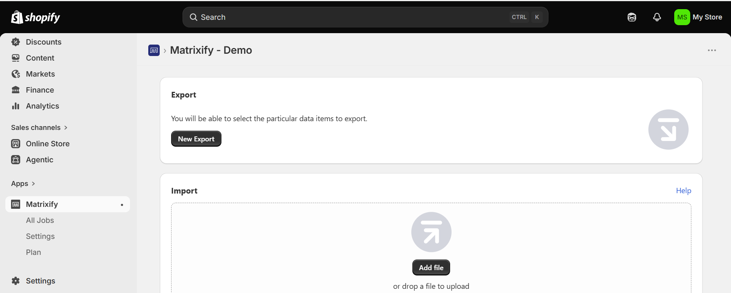Click the breadcrumb chevron separator
Viewport: 731px width, 293px height.
point(165,51)
